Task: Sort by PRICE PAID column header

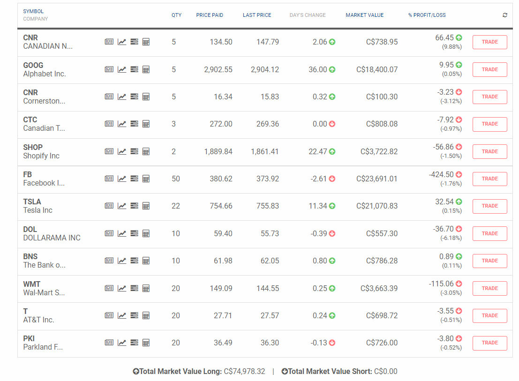Action: click(210, 15)
